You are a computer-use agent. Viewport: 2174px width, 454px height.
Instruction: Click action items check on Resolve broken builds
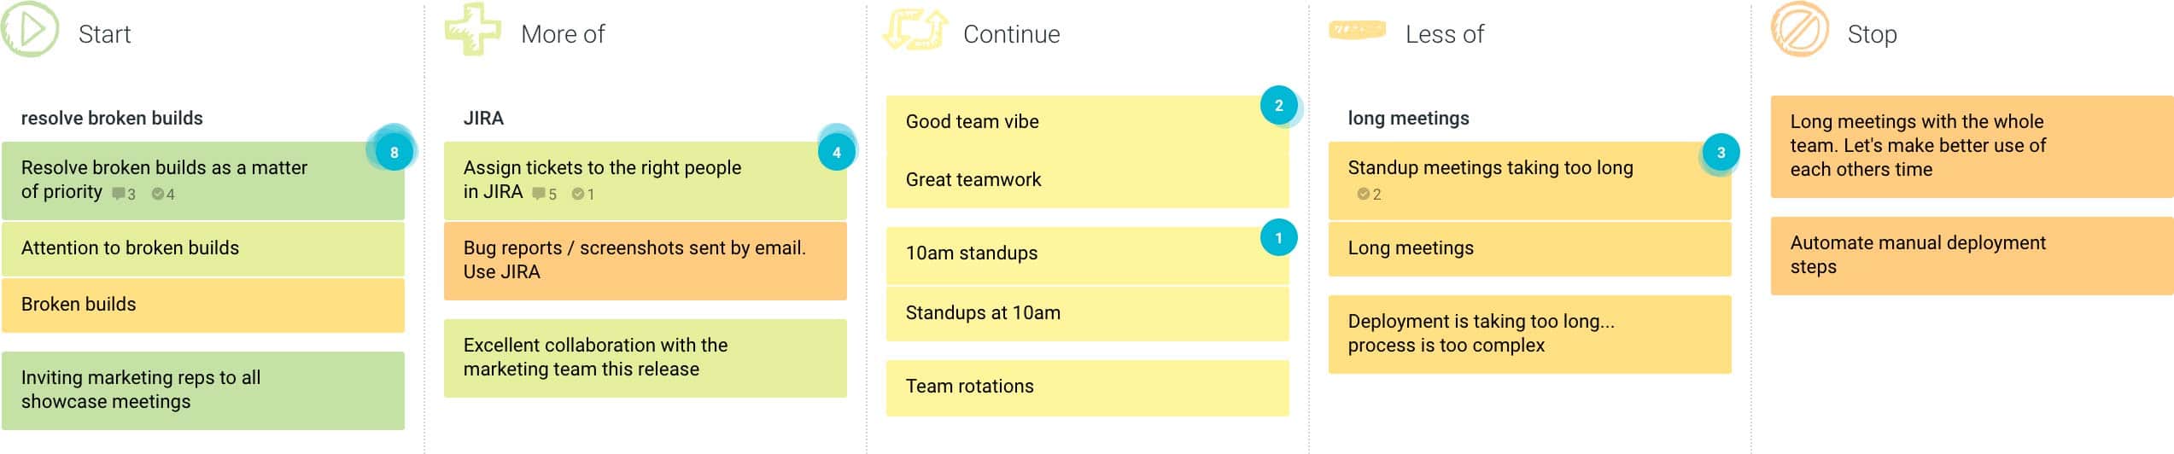163,195
